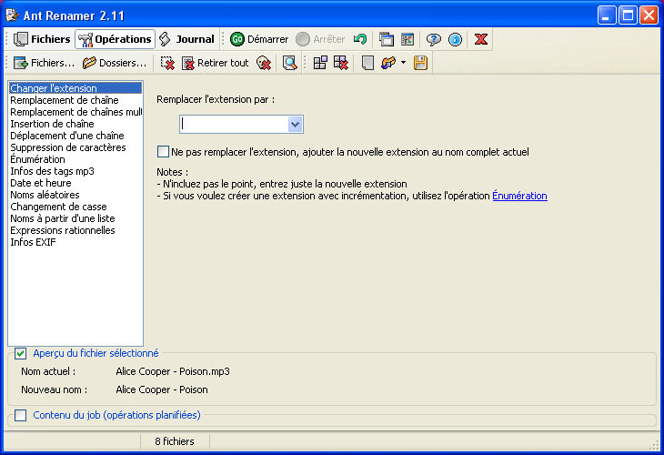Image resolution: width=664 pixels, height=455 pixels.
Task: Click the blue info about icon
Action: [x=455, y=39]
